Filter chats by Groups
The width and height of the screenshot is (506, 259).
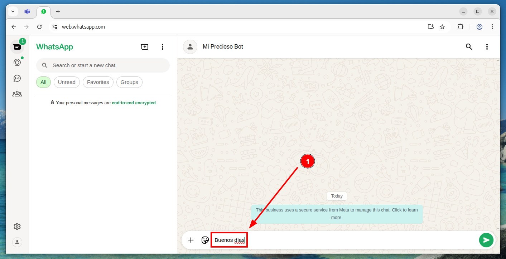[129, 82]
